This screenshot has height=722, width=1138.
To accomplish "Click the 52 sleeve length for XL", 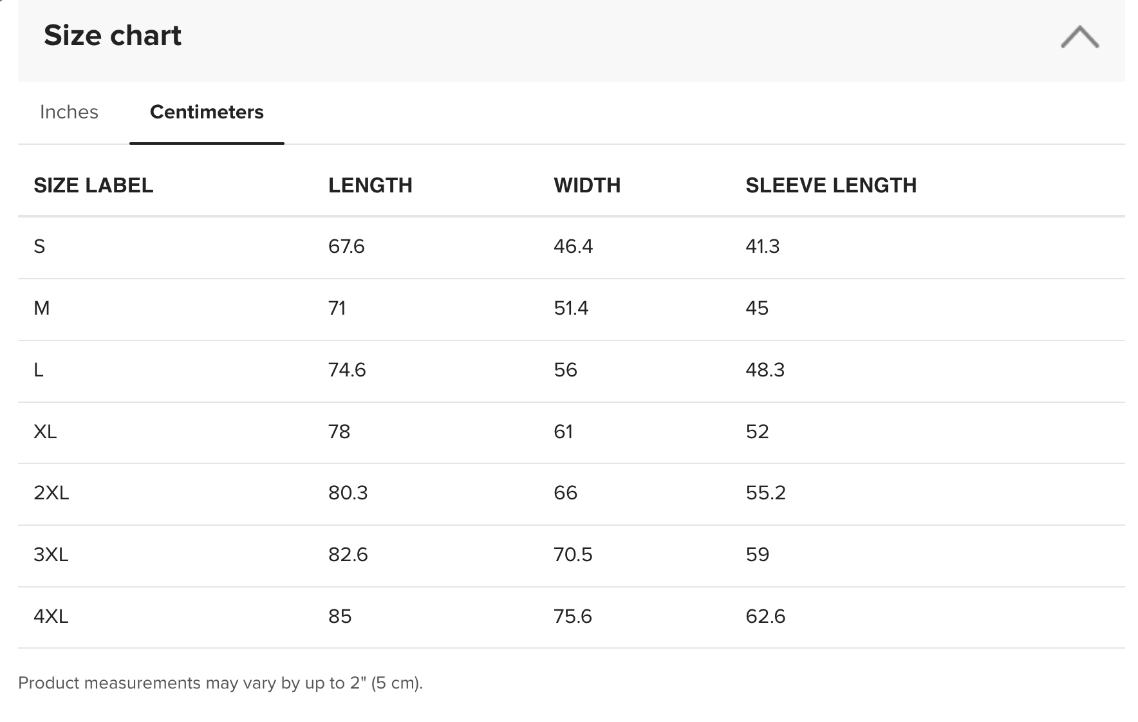I will pos(758,431).
